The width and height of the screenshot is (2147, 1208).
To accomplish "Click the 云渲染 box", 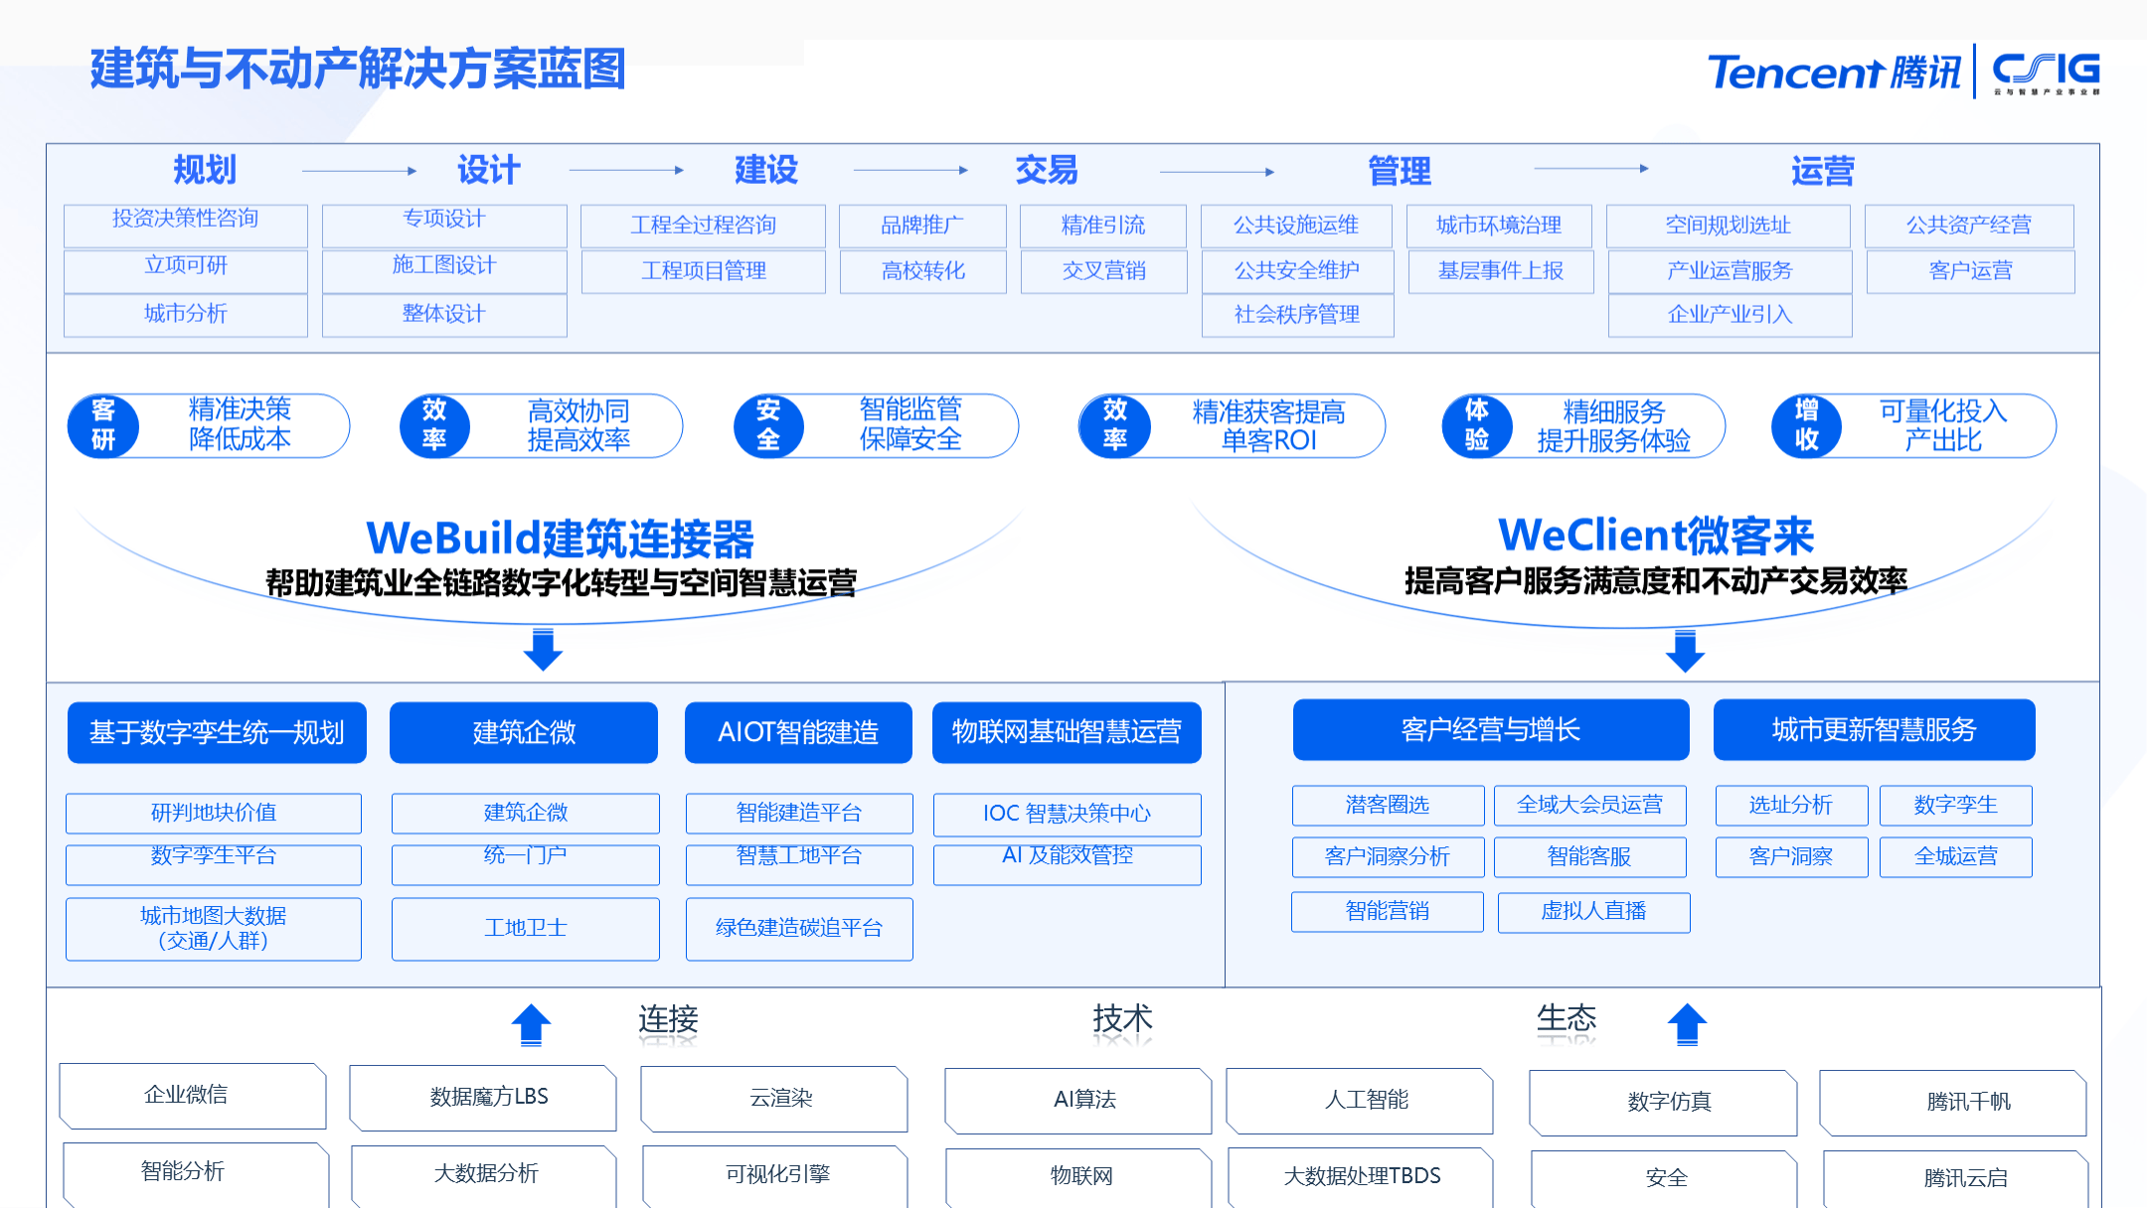I will 774,1100.
